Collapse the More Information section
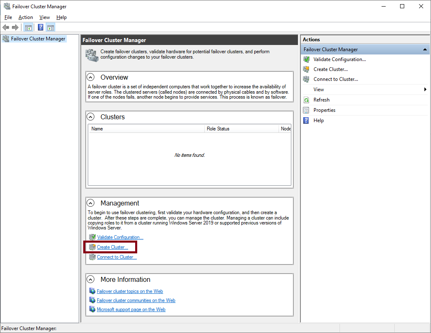 (90, 279)
